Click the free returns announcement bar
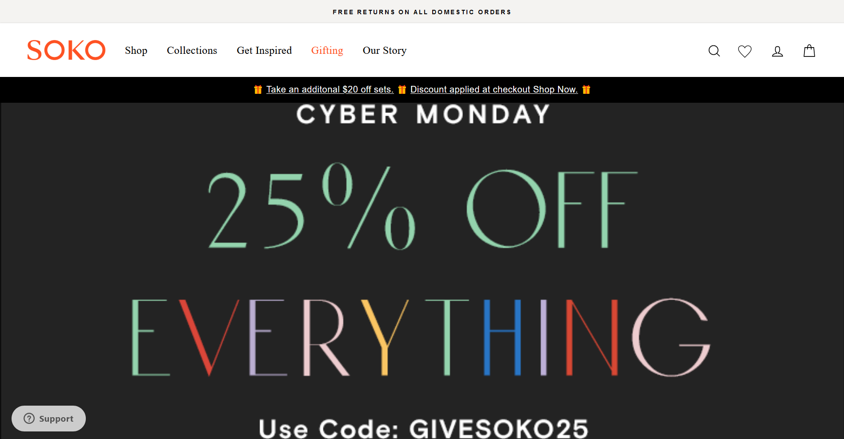 (422, 12)
